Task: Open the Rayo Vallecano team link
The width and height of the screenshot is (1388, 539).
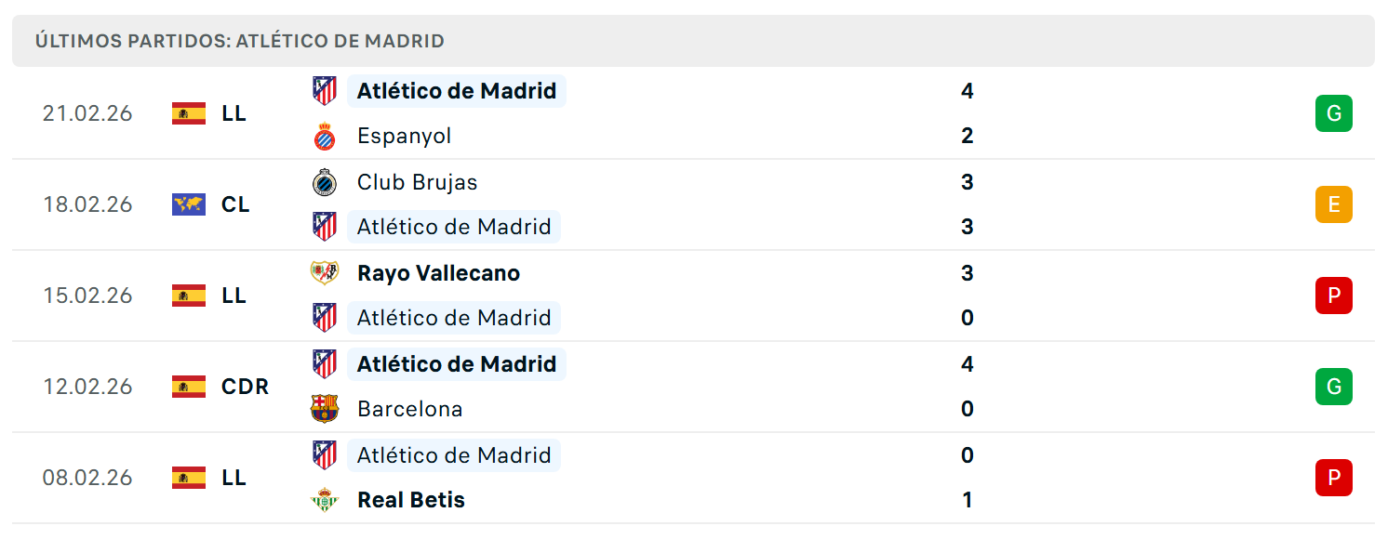Action: click(438, 273)
